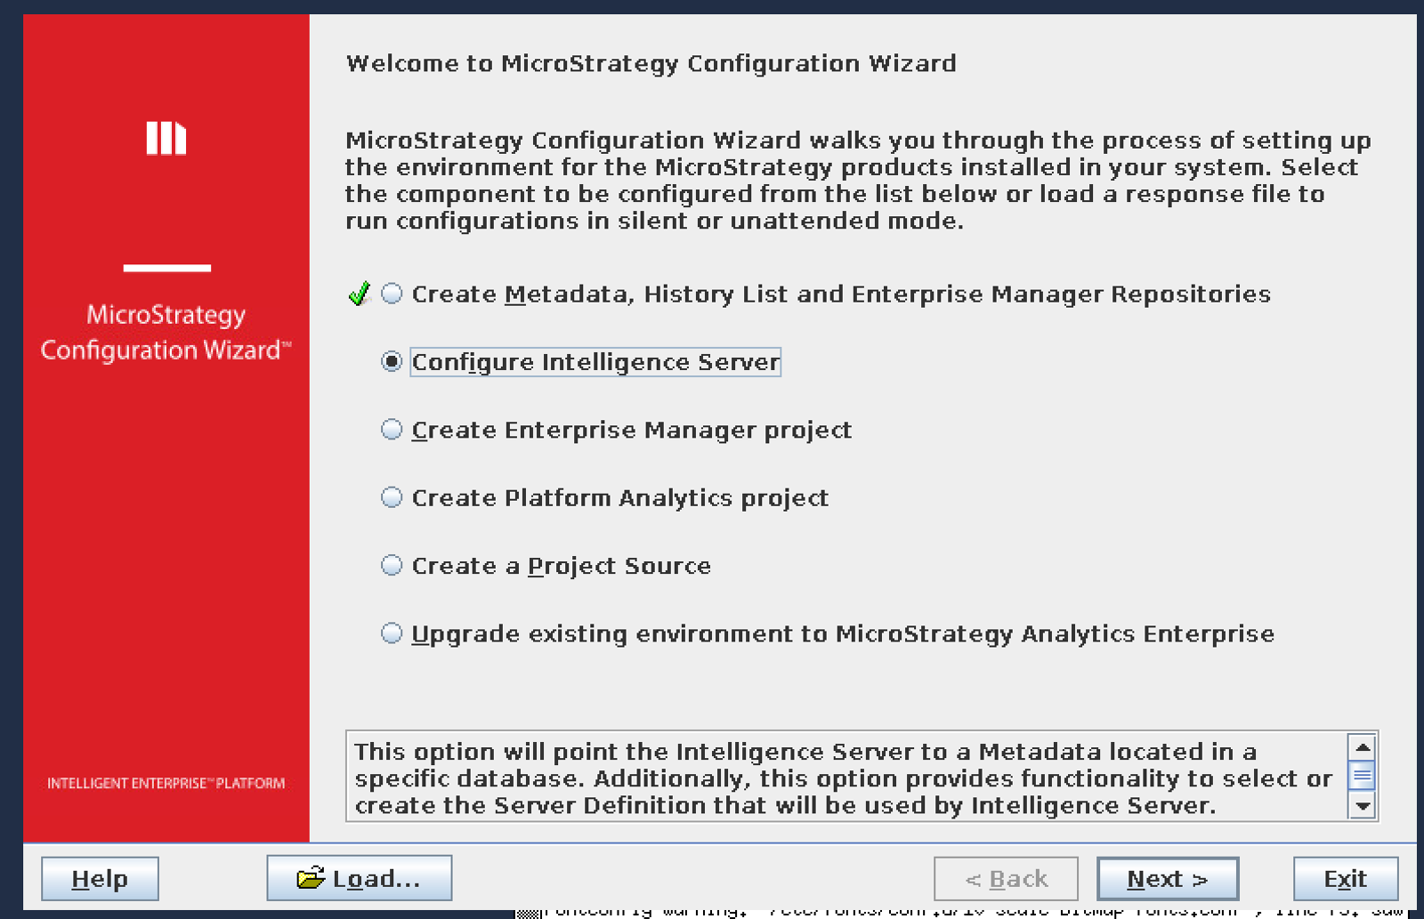
Task: Click Next to proceed in the wizard
Action: pyautogui.click(x=1167, y=878)
